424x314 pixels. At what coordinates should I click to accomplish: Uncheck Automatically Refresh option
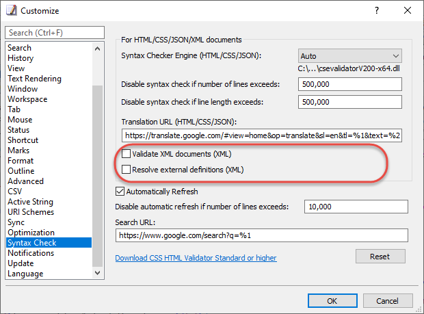tap(120, 192)
